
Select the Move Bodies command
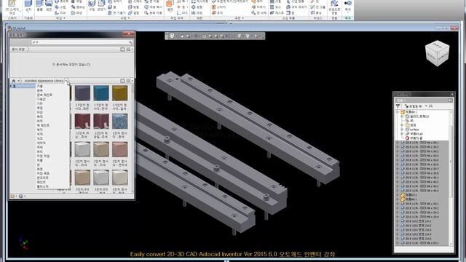[x=153, y=13]
